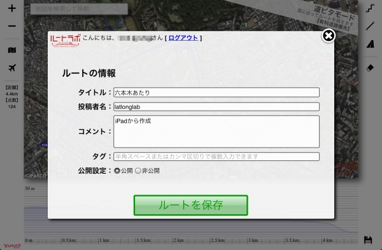Click the Yahoo! logo
382x250 pixels.
point(12,246)
